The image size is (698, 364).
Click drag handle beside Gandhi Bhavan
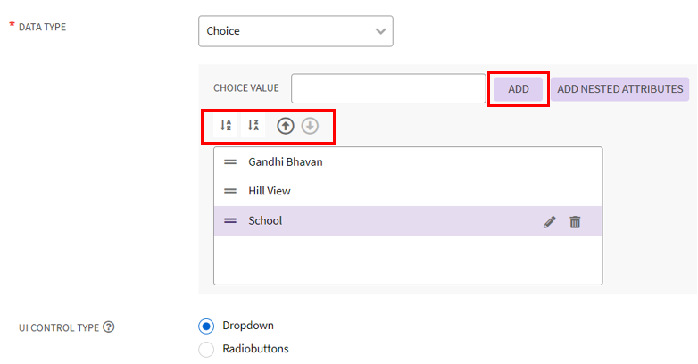point(230,162)
